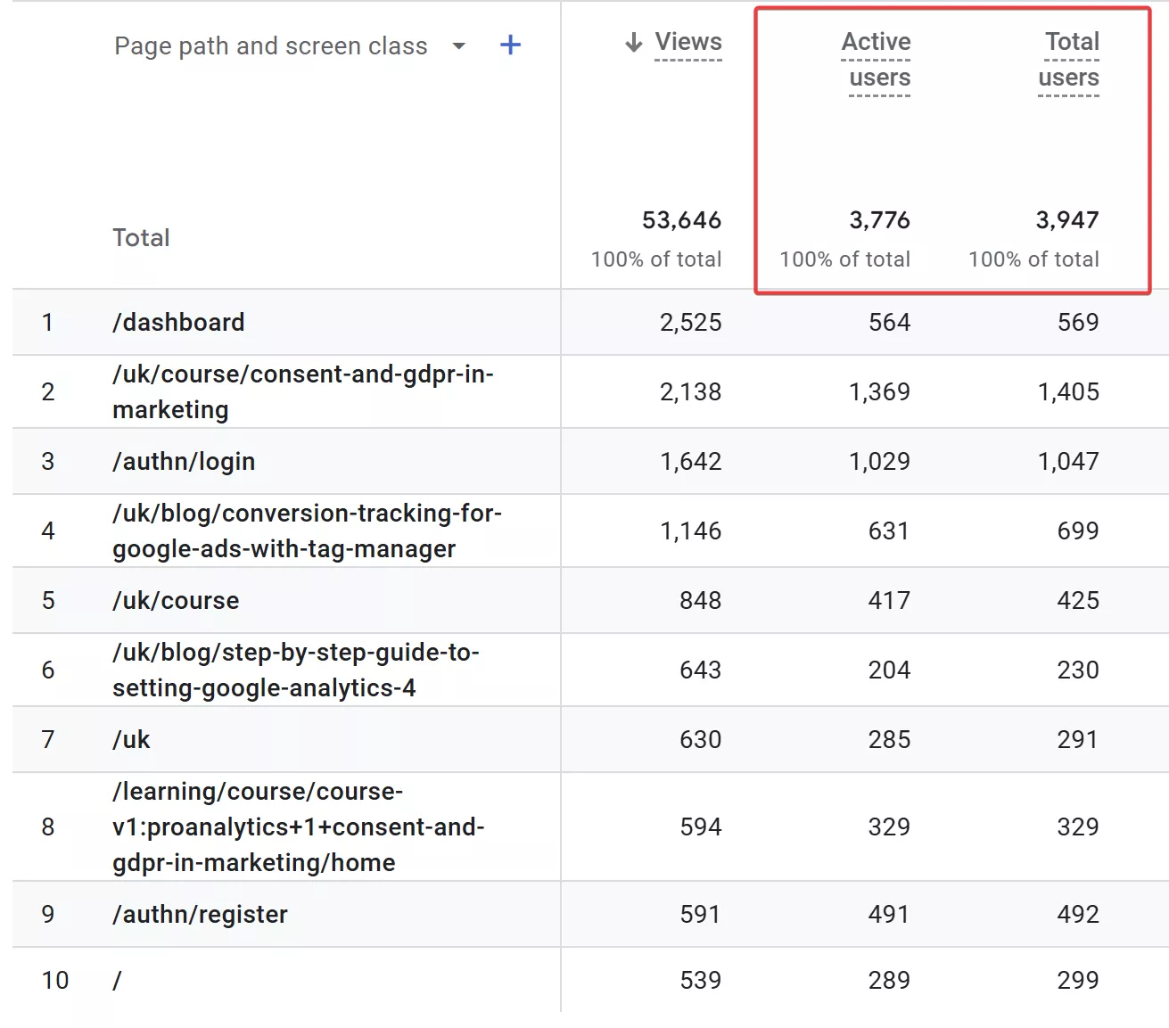Click the /authn/register page path
This screenshot has width=1169, height=1028.
click(x=200, y=914)
